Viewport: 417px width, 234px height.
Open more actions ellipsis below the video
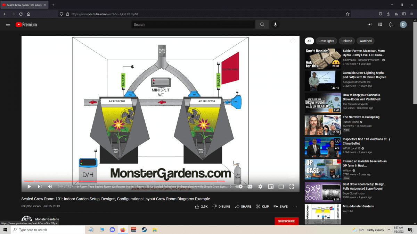295,207
